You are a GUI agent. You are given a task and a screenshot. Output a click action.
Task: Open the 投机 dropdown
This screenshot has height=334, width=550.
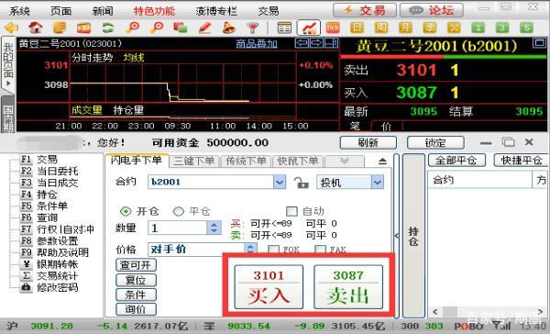click(x=378, y=183)
